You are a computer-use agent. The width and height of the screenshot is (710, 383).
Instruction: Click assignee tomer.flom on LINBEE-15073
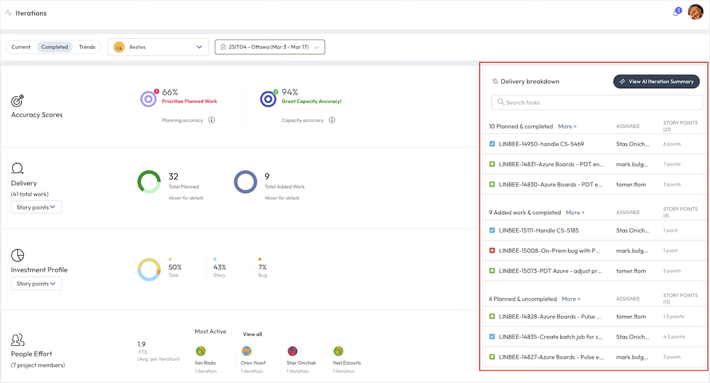coord(631,271)
